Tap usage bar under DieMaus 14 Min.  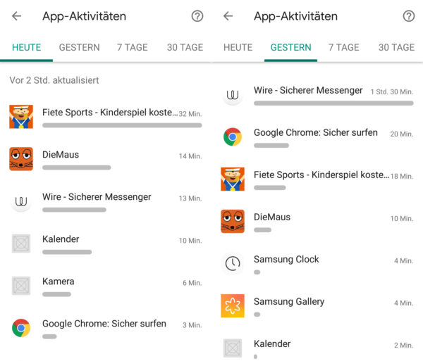tap(77, 167)
